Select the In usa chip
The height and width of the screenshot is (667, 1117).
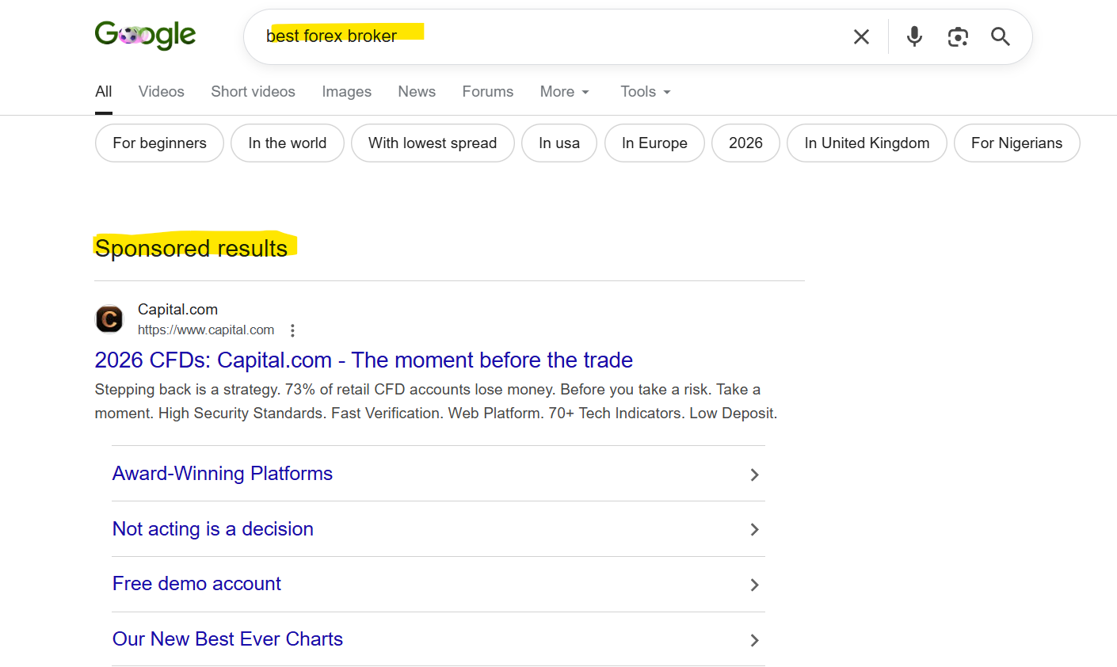(x=559, y=143)
